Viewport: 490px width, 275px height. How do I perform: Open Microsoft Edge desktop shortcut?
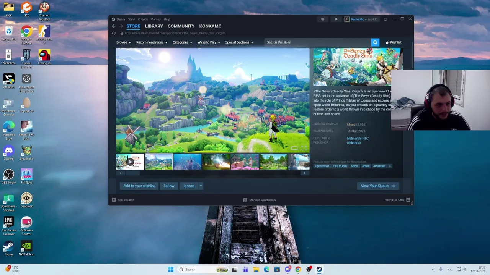point(8,131)
